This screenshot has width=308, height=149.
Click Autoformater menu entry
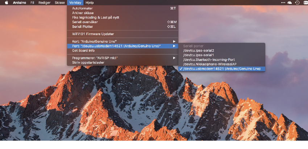point(82,8)
